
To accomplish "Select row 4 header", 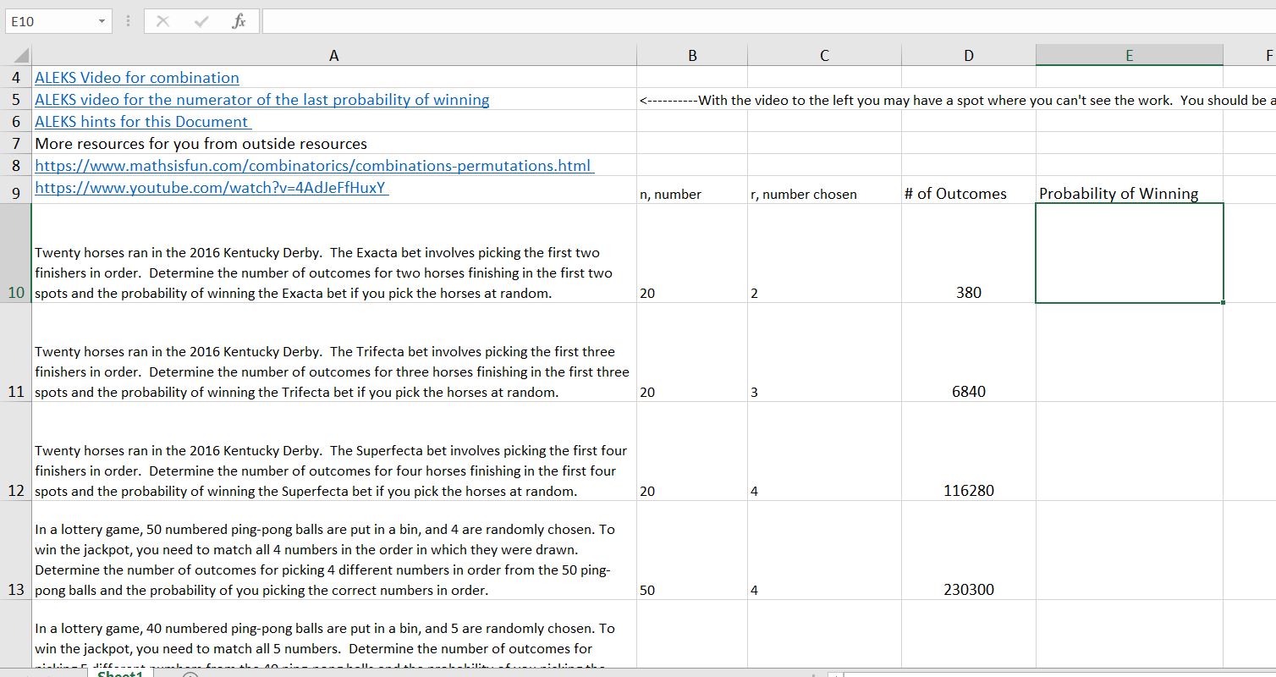I will coord(16,78).
